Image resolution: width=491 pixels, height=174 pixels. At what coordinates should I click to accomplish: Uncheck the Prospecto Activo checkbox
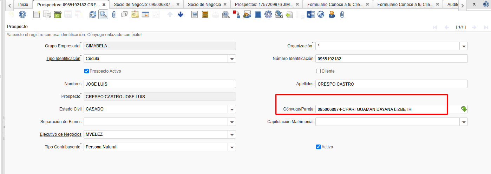tap(87, 71)
